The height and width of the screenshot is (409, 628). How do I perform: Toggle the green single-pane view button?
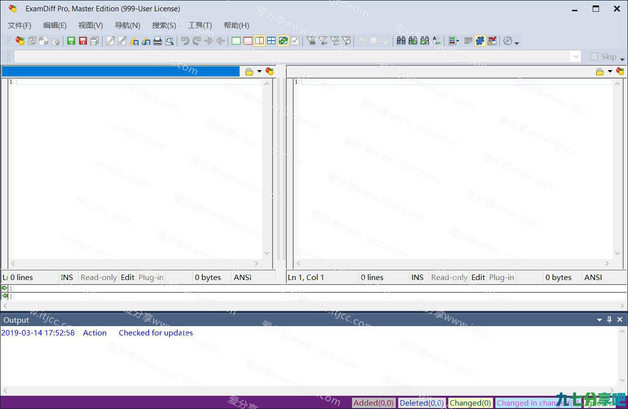pyautogui.click(x=236, y=41)
